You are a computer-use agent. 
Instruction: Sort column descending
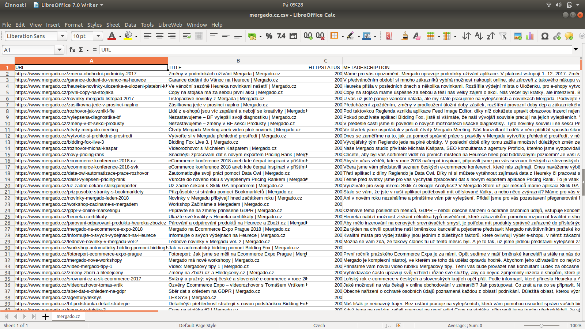[491, 36]
